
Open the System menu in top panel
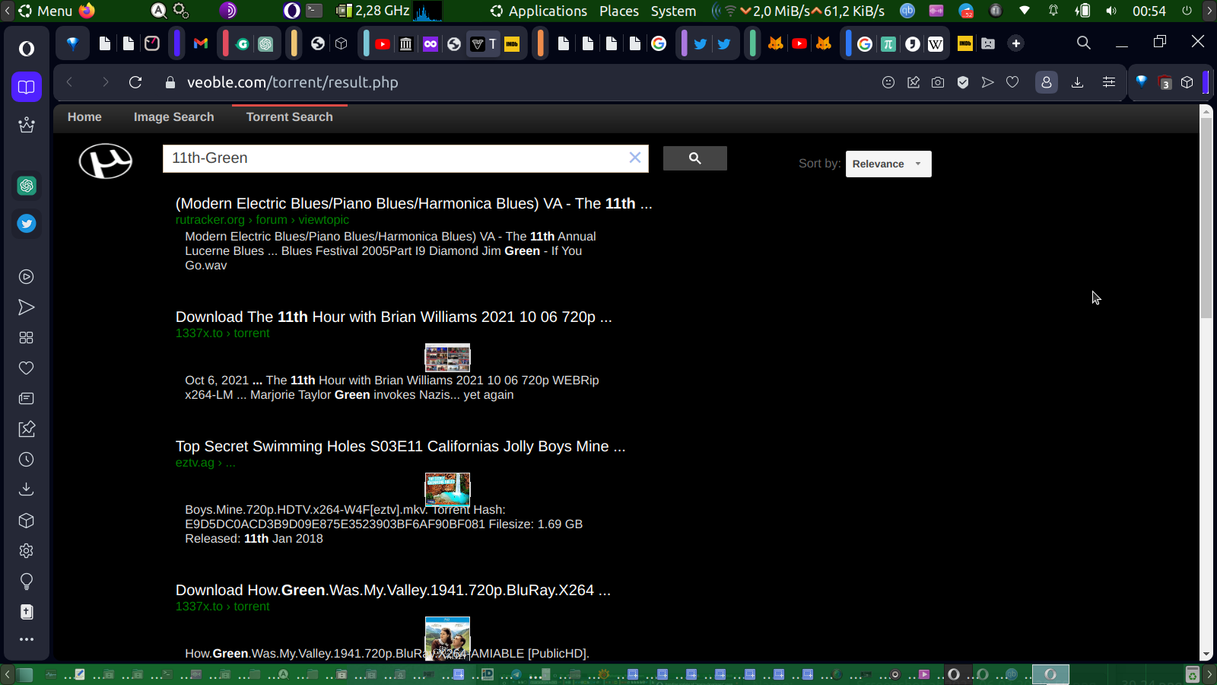coord(673,11)
